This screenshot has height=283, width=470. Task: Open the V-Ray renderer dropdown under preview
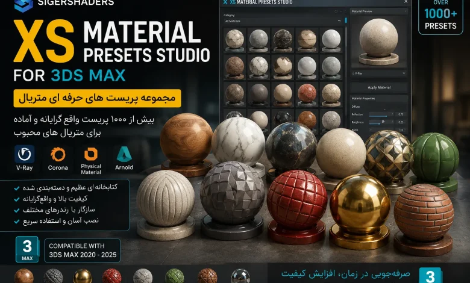click(379, 73)
